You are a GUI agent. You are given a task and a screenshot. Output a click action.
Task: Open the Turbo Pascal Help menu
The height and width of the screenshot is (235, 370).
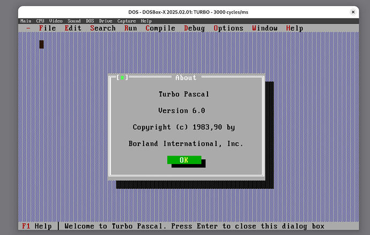[x=294, y=28]
